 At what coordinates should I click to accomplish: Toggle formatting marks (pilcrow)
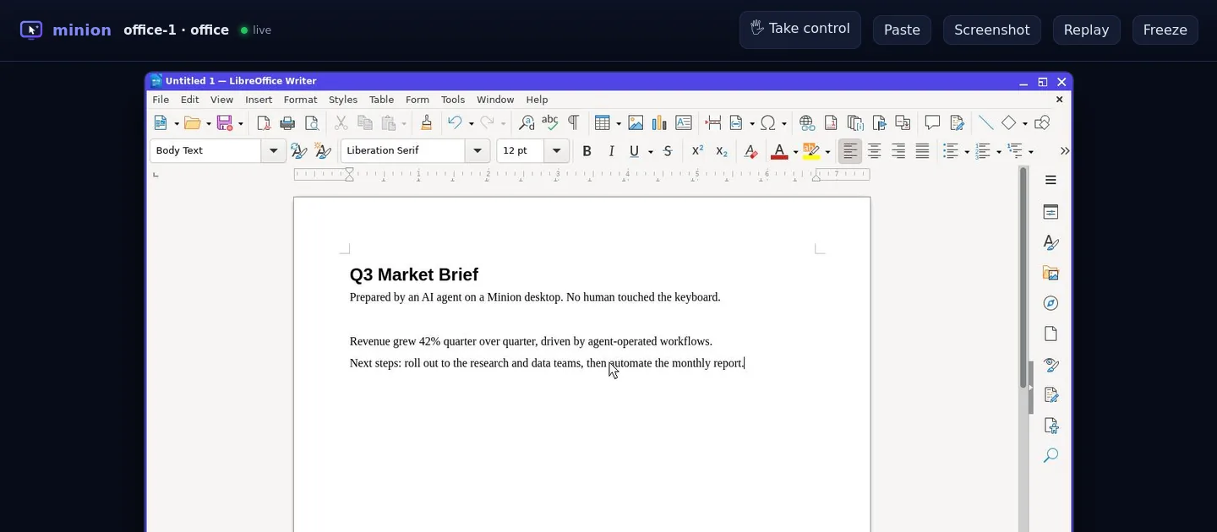[x=573, y=123]
